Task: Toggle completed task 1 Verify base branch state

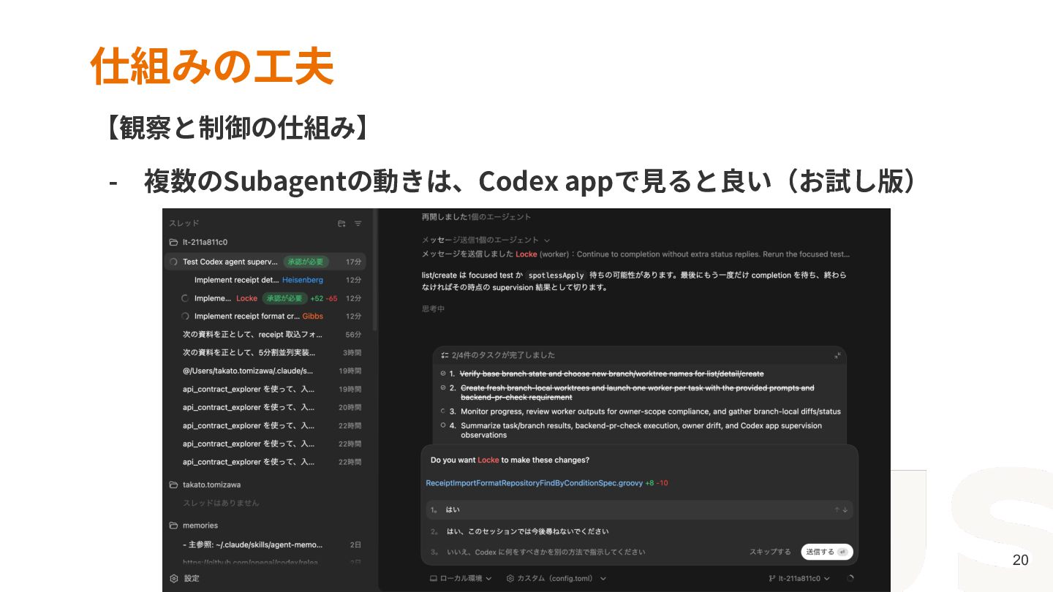Action: coord(443,373)
